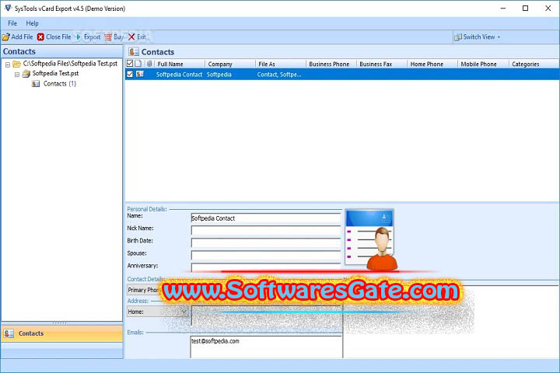Viewport: 560px width, 373px height.
Task: Select the C:\Softpedia Files\Softpedia Test.pst root item
Action: [70, 64]
